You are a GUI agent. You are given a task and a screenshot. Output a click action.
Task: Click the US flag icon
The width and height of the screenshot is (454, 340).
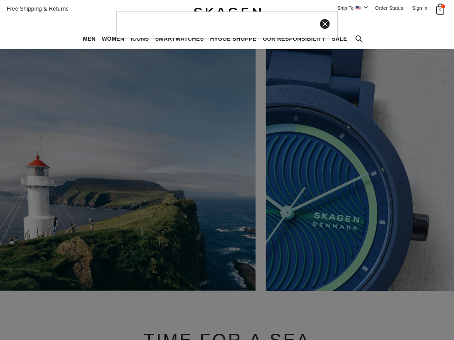click(x=358, y=8)
